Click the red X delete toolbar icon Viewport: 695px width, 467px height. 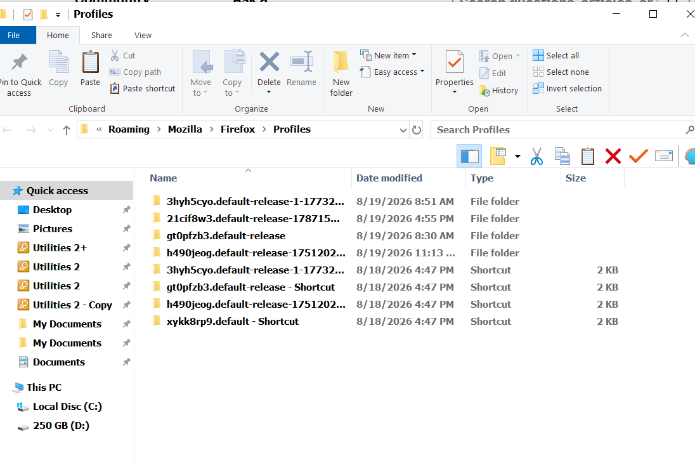tap(613, 156)
